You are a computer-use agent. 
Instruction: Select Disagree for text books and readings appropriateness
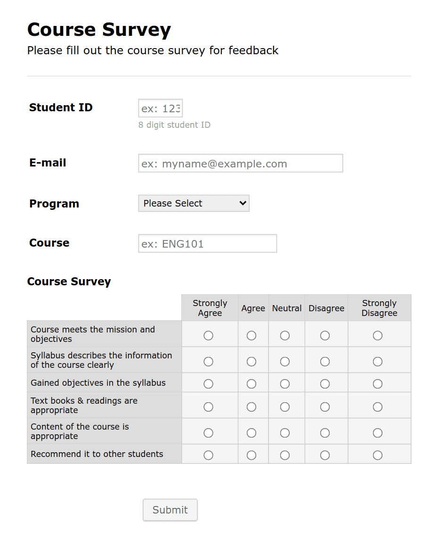[x=326, y=406]
